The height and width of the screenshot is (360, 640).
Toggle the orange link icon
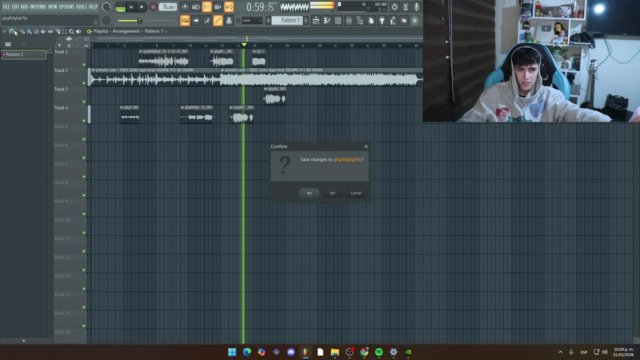coord(217,20)
